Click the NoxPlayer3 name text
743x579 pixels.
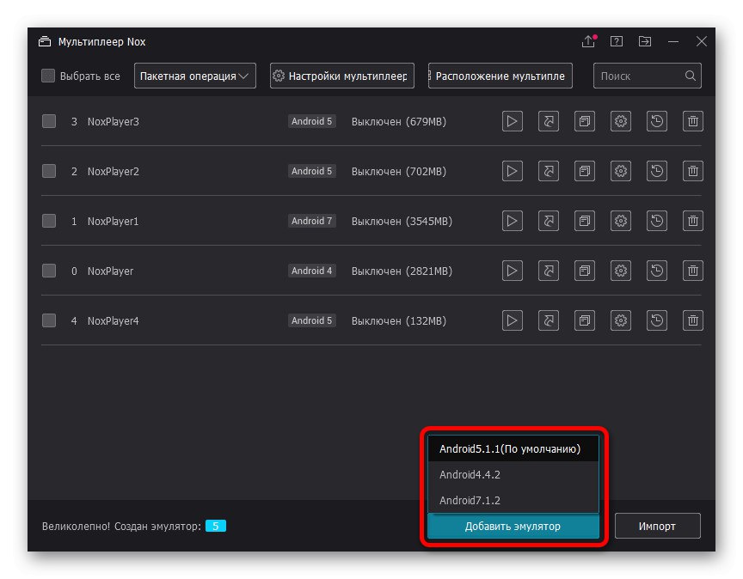114,122
